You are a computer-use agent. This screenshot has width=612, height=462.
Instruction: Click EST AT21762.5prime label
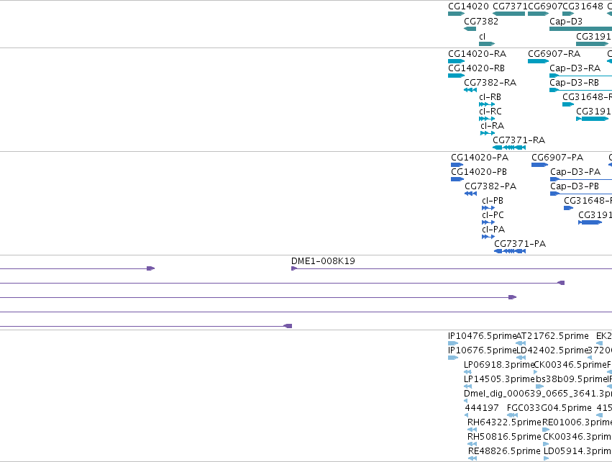pyautogui.click(x=552, y=336)
